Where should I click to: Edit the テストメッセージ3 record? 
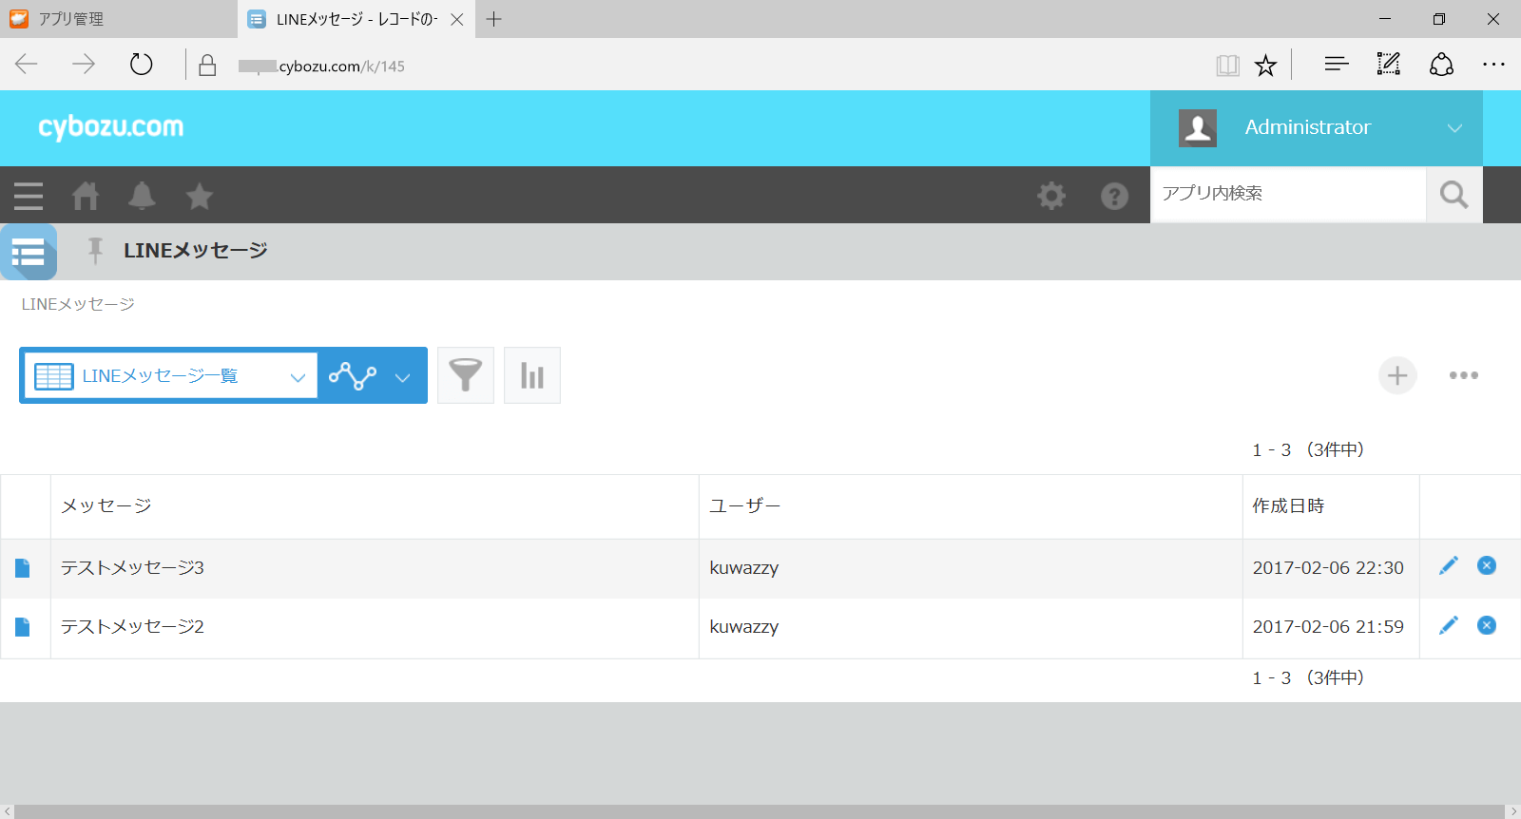(1449, 566)
